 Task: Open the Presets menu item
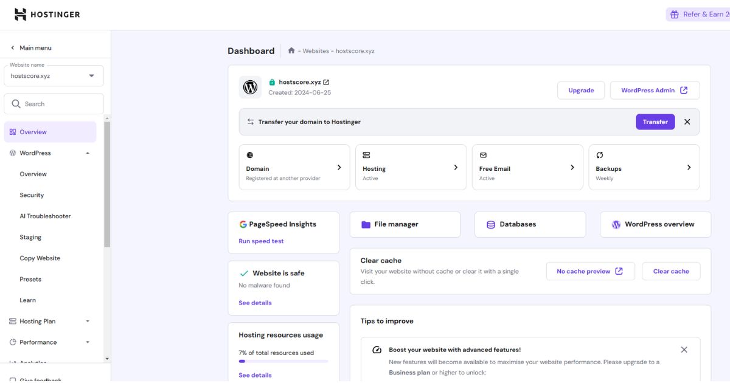pos(30,279)
